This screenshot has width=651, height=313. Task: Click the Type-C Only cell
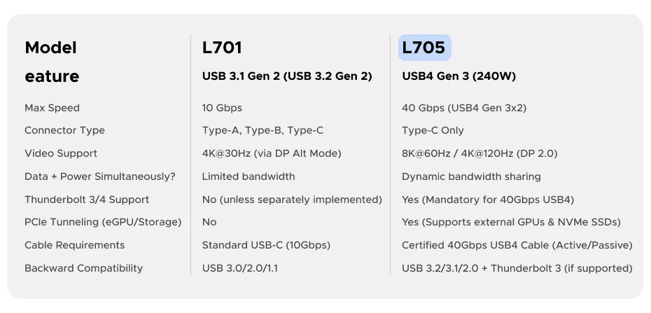coord(433,130)
